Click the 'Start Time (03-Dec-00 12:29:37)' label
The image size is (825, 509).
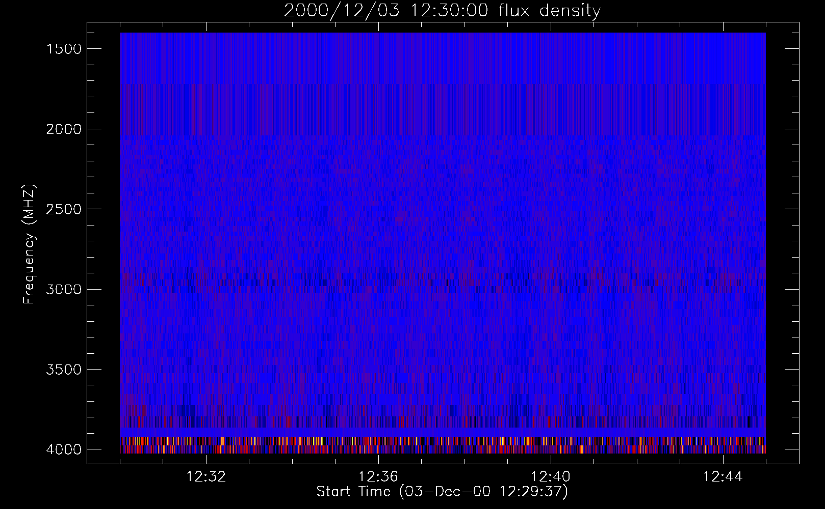click(442, 492)
